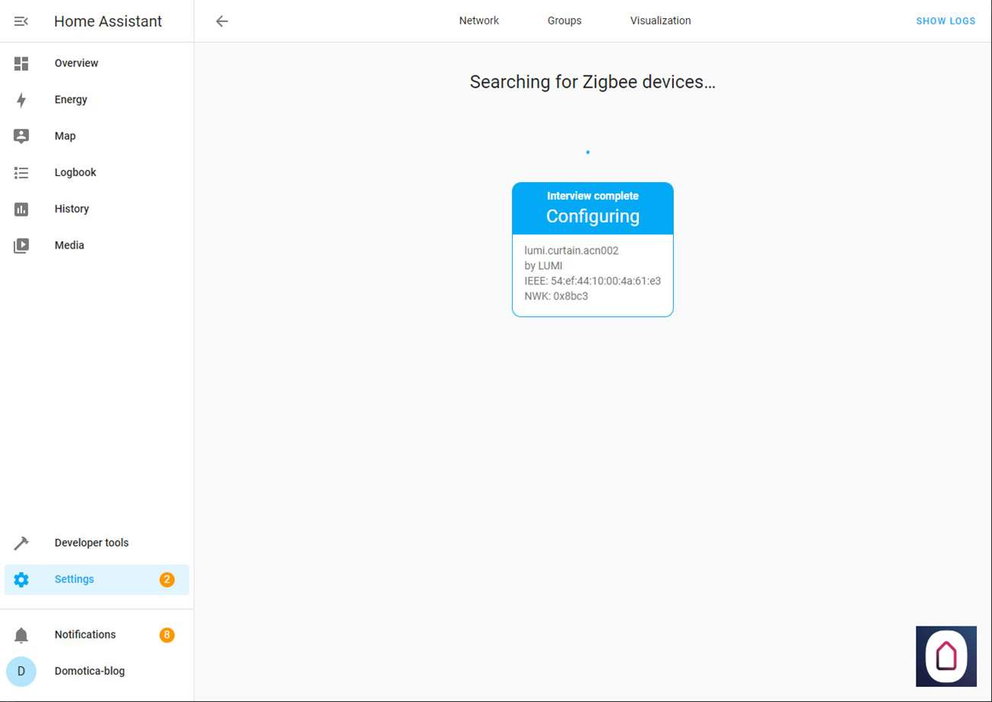Click the 'Searching for Zigbee devices…' heading

point(593,82)
